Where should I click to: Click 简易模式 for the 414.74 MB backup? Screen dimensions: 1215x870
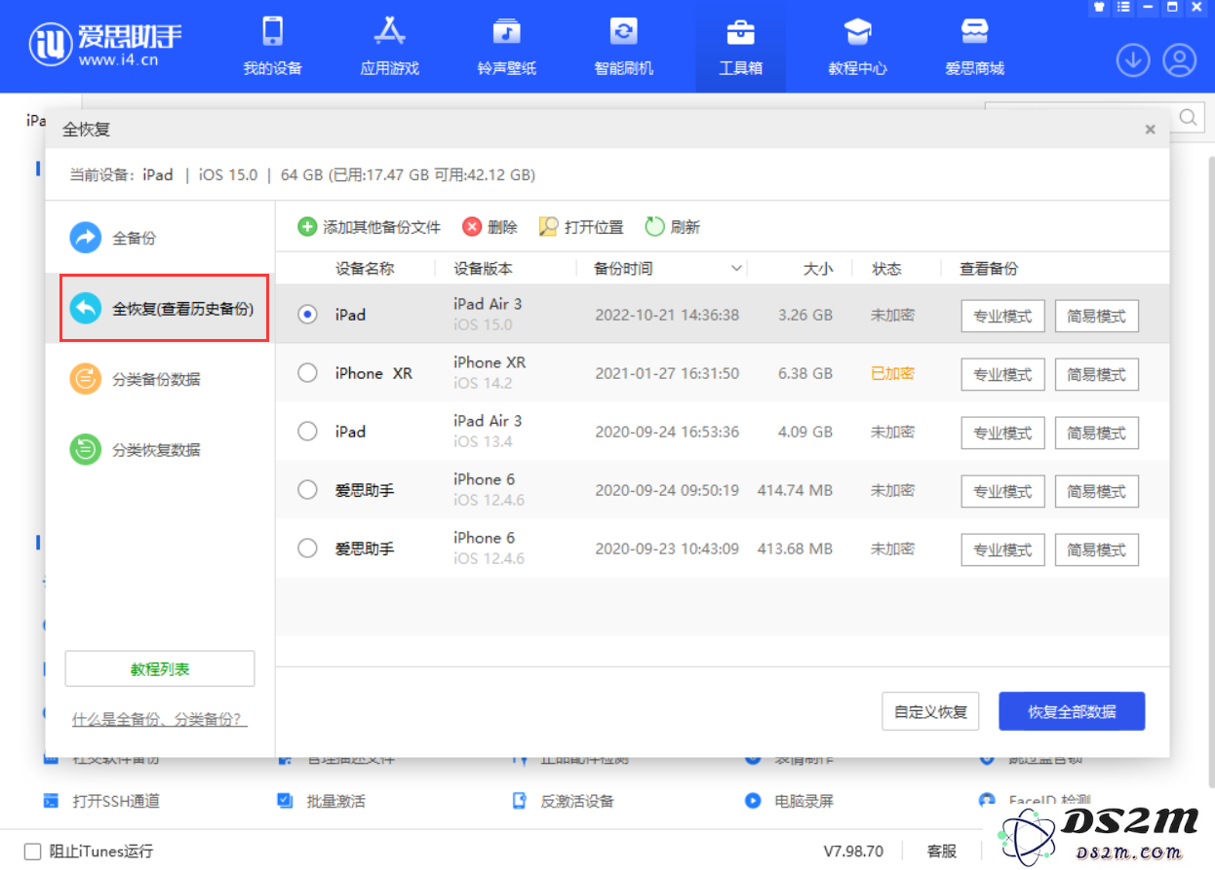[x=1096, y=491]
